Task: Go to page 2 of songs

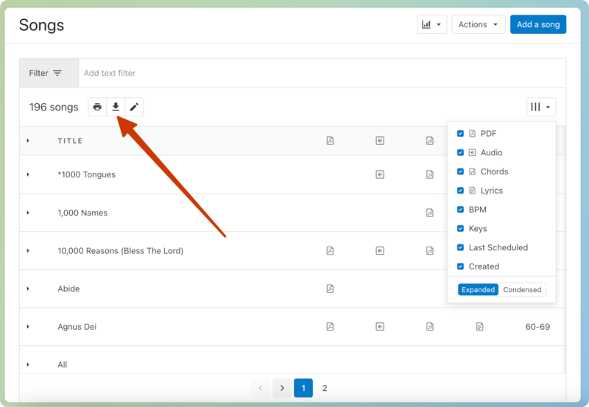Action: [x=325, y=388]
